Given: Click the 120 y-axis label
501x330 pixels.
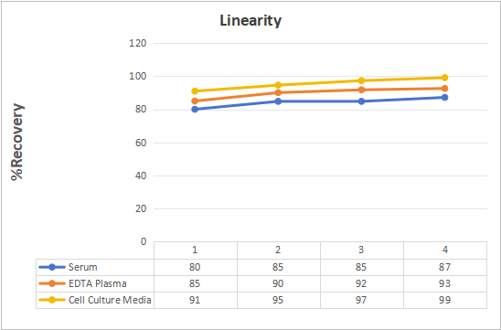Looking at the screenshot, I should pyautogui.click(x=138, y=43).
